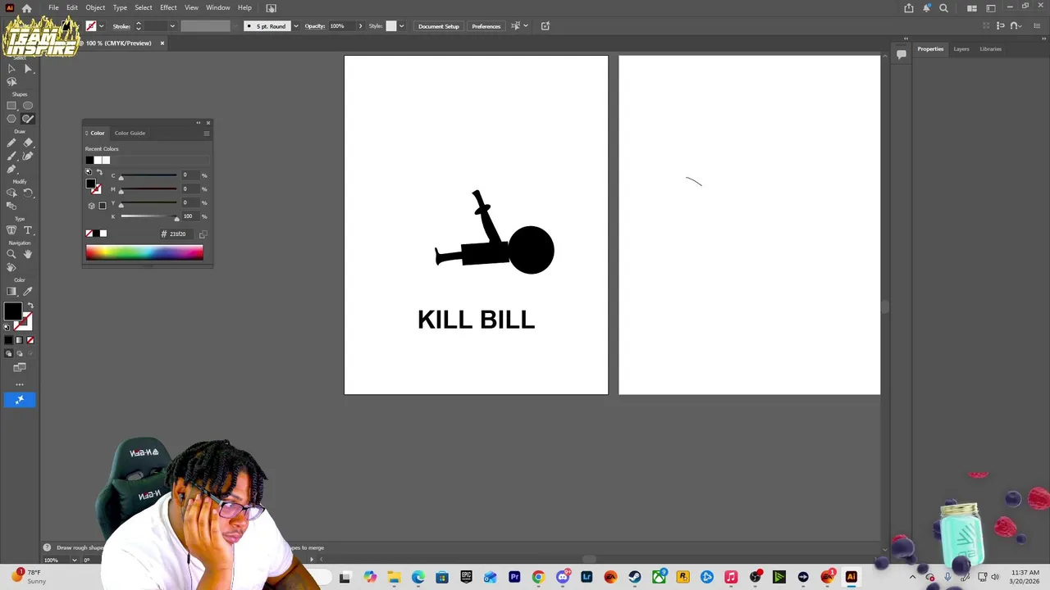Image resolution: width=1050 pixels, height=590 pixels.
Task: Click the stroke weight stepper arrows
Action: click(x=138, y=26)
